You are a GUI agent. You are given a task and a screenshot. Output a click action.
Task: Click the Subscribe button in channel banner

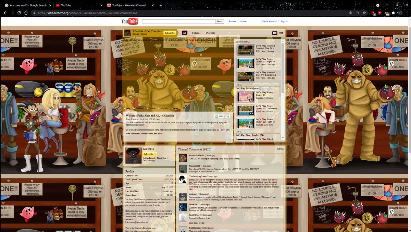coord(170,33)
